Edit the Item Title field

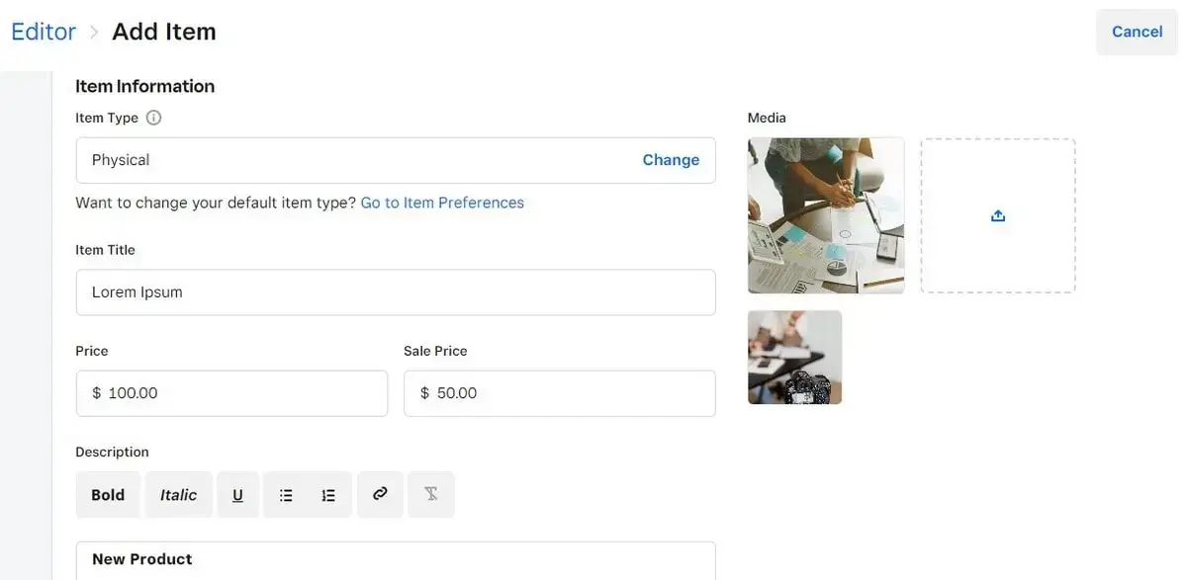tap(396, 292)
